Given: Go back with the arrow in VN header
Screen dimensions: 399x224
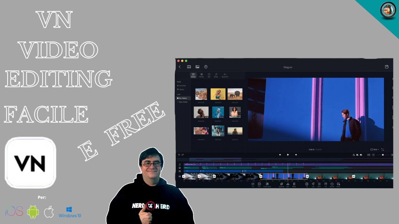Looking at the screenshot, I should pyautogui.click(x=180, y=67).
